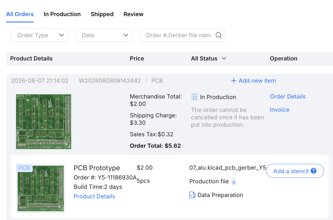Click the Add a stencil button
The height and width of the screenshot is (220, 333).
(x=295, y=171)
